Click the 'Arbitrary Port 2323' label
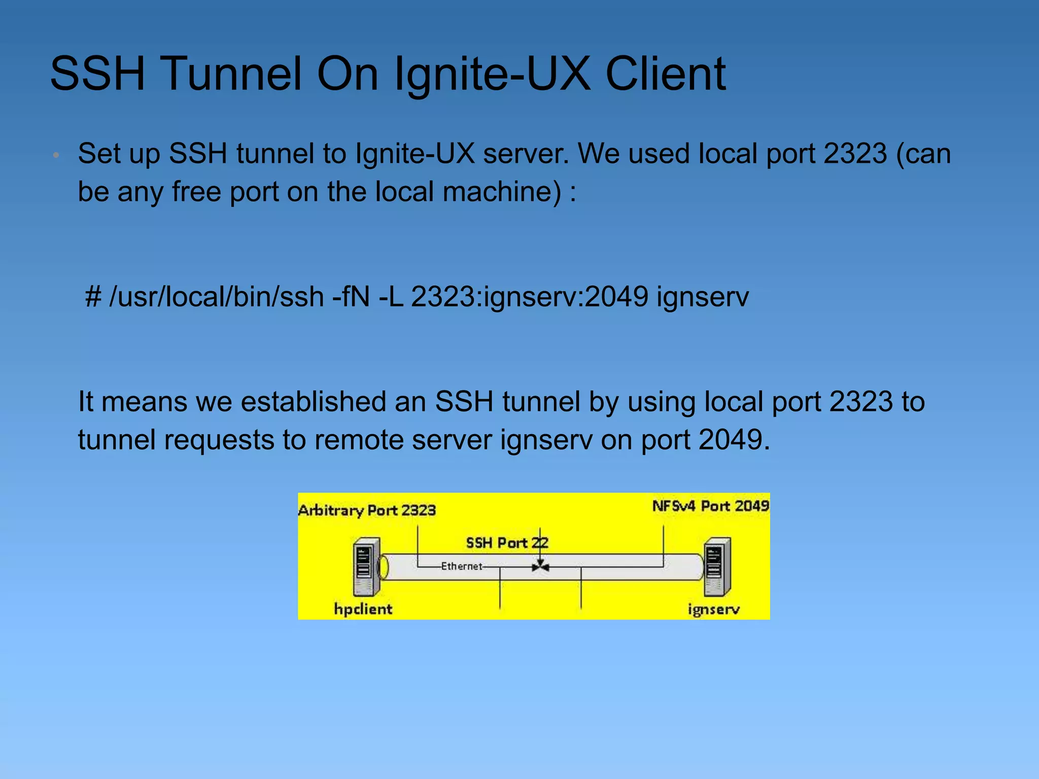The width and height of the screenshot is (1039, 779). coord(367,510)
